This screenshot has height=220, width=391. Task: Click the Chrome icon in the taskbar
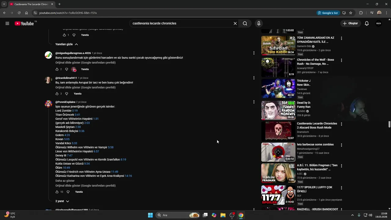point(241,215)
